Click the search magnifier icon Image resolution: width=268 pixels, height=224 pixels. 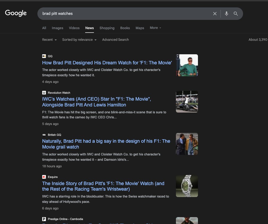tap(236, 14)
